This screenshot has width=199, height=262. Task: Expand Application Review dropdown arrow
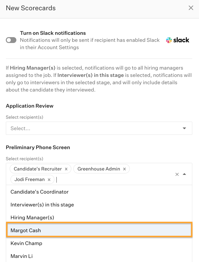click(184, 128)
